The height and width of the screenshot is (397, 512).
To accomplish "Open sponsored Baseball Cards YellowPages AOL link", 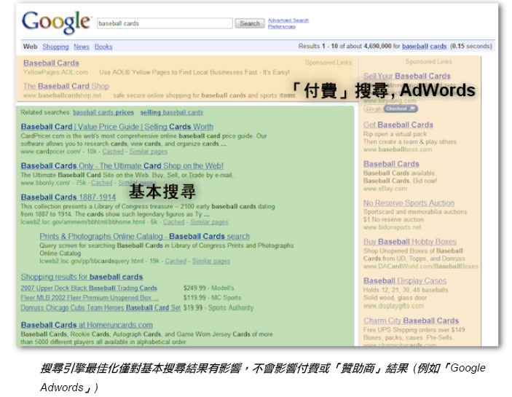I will tap(51, 63).
